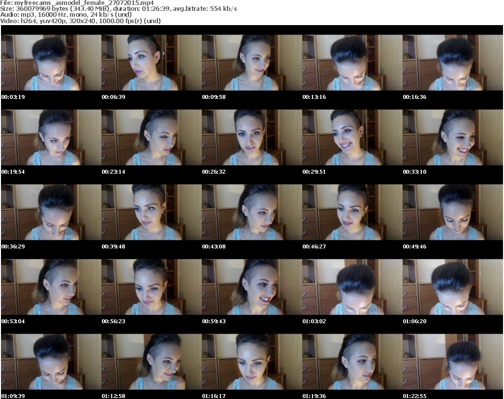Image resolution: width=504 pixels, height=399 pixels.
Task: Select the thumbnail frame at 00:39:48
Action: tap(152, 213)
